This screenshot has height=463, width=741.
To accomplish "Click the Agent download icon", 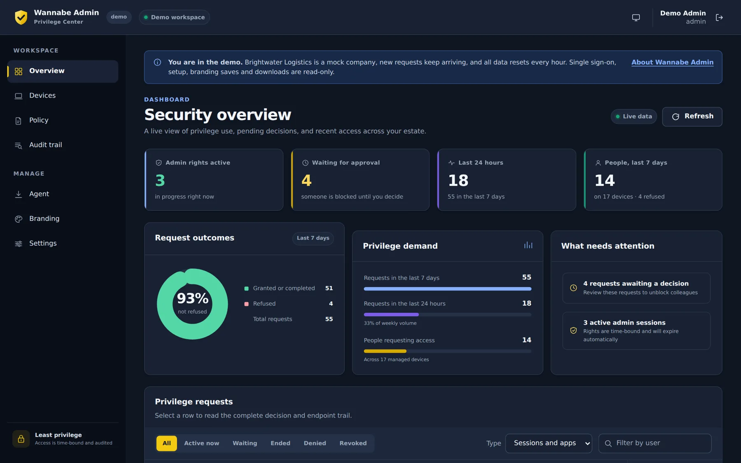I will (19, 194).
